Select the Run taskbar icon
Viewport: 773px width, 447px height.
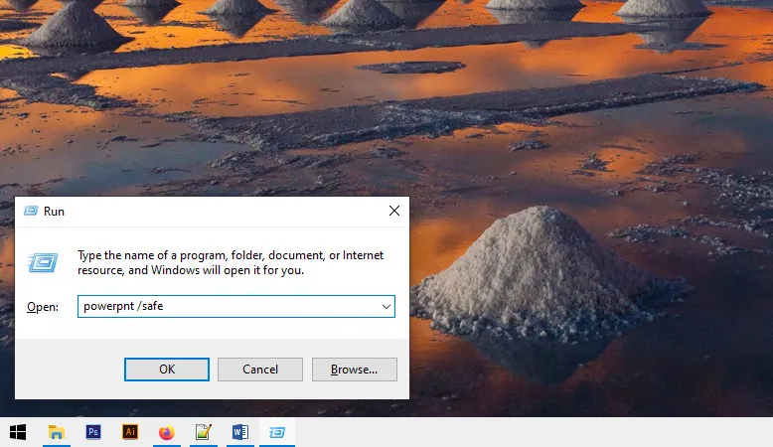277,432
